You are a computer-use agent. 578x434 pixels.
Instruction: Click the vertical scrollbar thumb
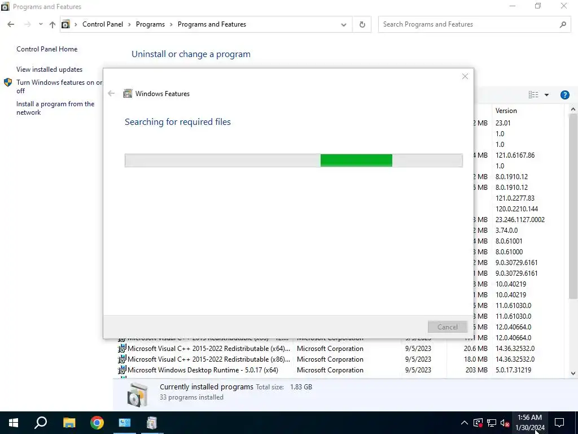point(573,206)
